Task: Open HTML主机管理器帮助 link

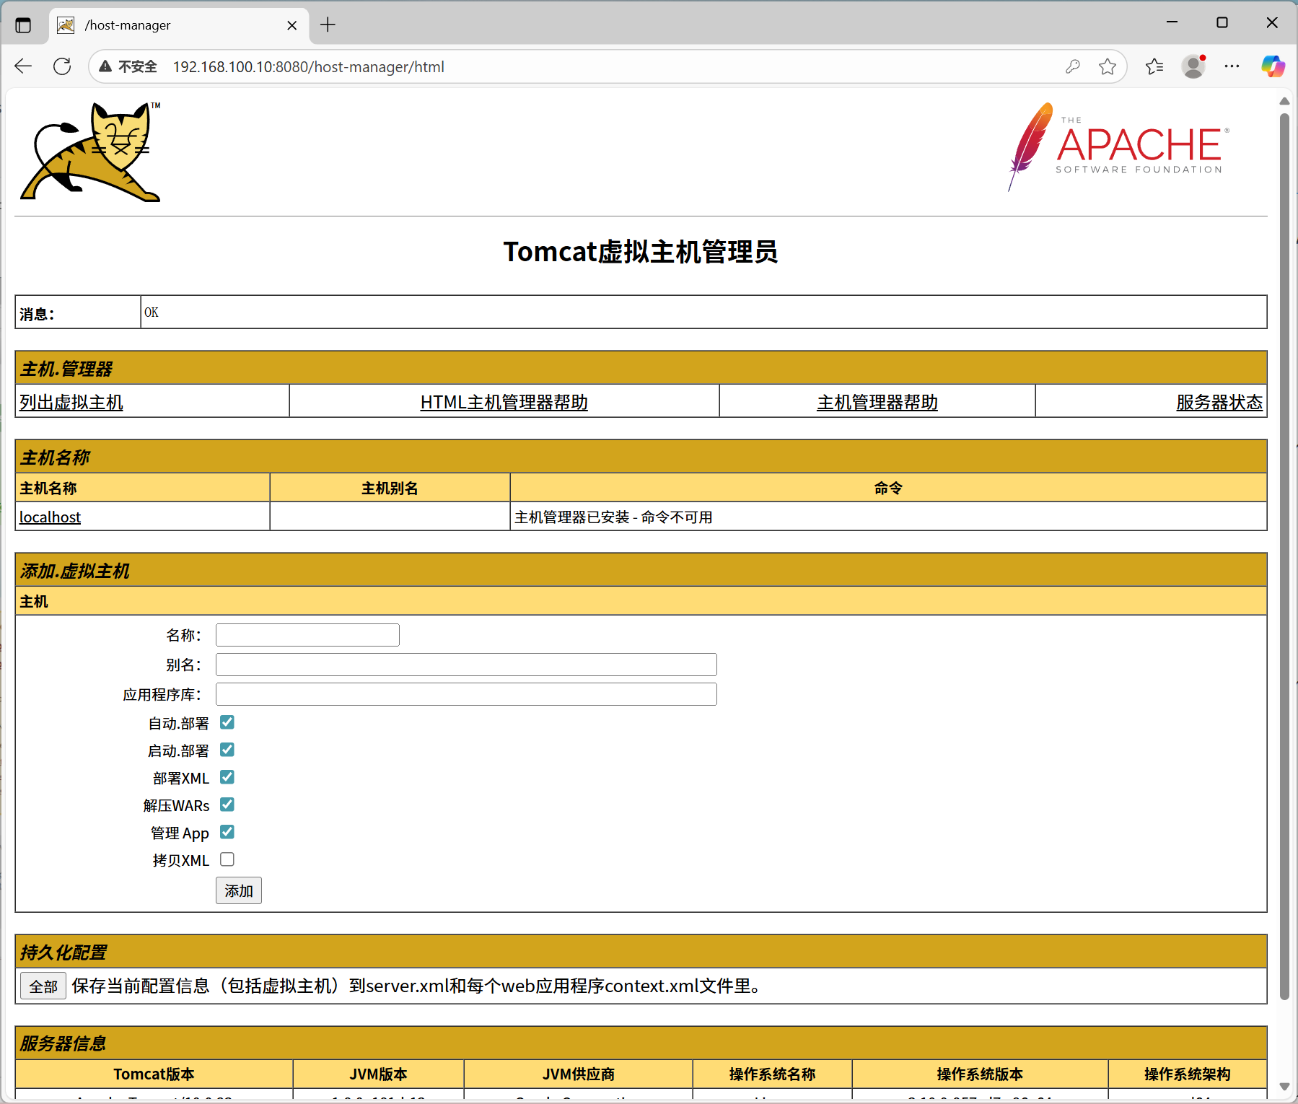Action: (x=504, y=402)
